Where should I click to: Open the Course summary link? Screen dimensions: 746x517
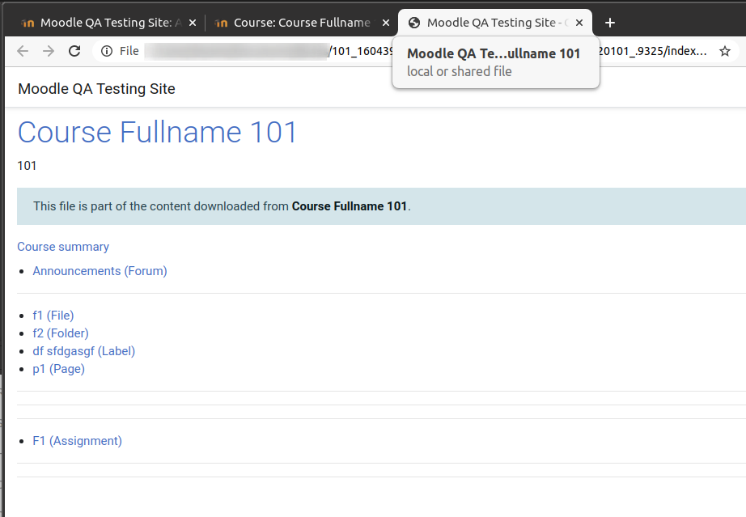(63, 247)
